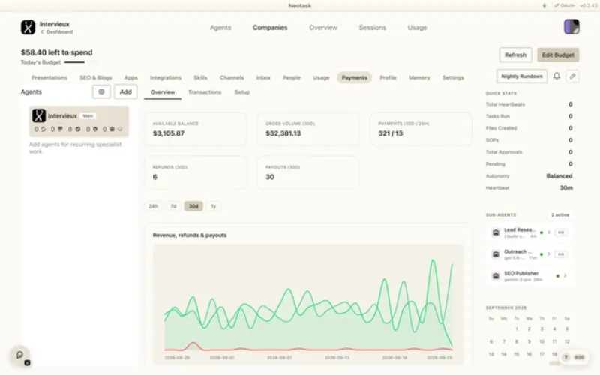Open the Presentations tab
Viewport: 600px width, 375px height.
(49, 78)
